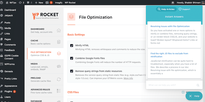
Task: Open the Appearance admin menu
Action: pos(11,86)
